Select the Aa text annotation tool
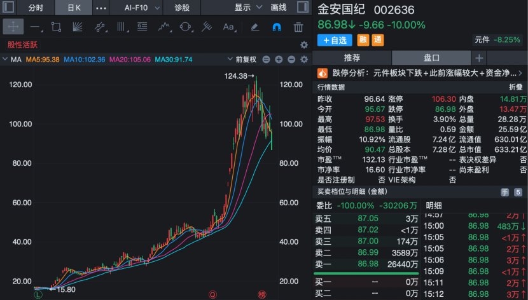Viewport: 528px width, 300px height. click(x=228, y=27)
